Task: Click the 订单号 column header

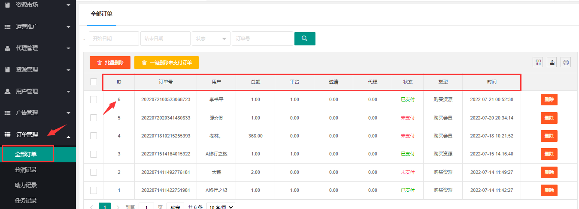Action: 166,82
